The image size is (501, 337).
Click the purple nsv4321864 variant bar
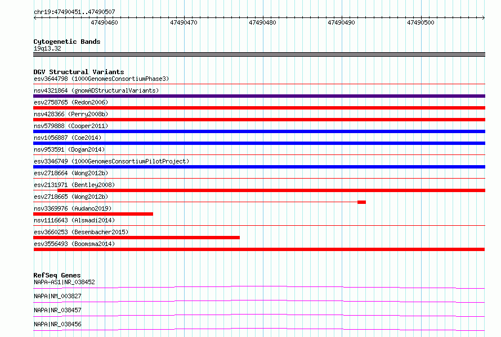259,96
